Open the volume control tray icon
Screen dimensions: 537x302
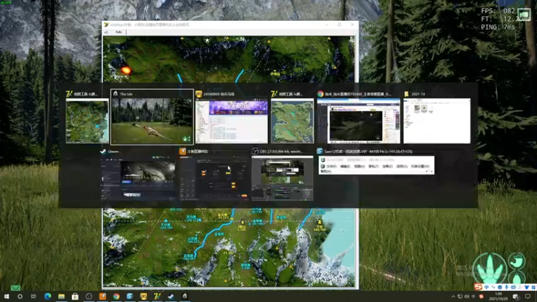pos(467,297)
